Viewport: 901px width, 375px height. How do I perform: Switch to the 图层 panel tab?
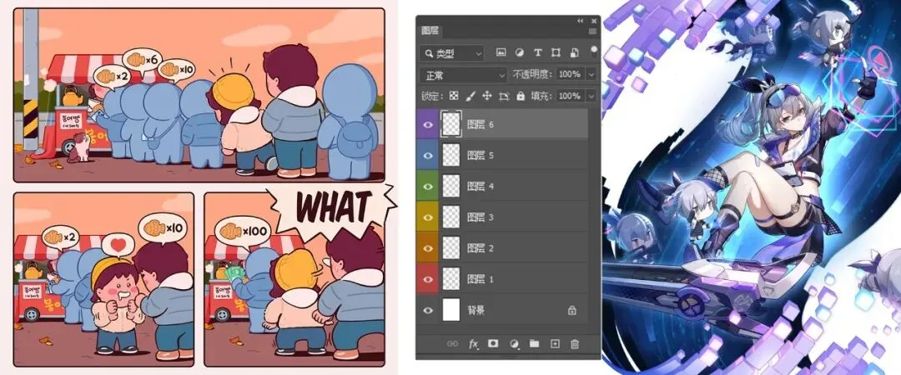(x=430, y=31)
